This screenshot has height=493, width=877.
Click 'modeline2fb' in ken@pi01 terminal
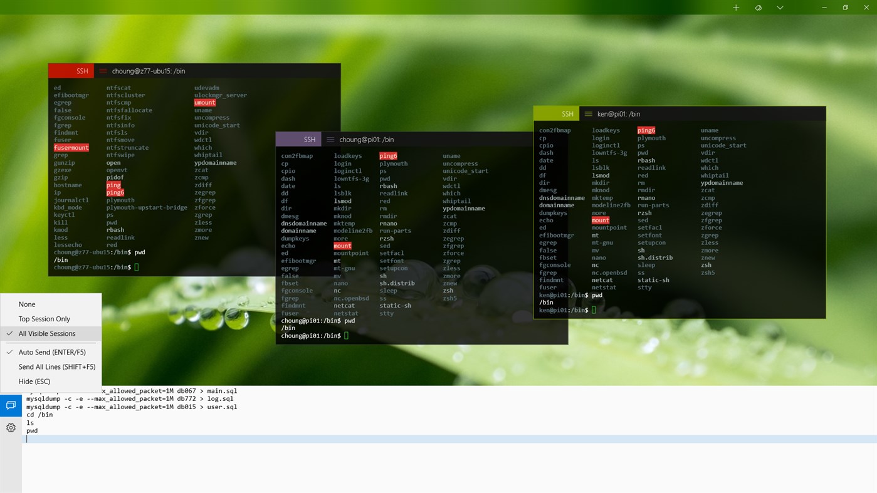click(x=611, y=205)
